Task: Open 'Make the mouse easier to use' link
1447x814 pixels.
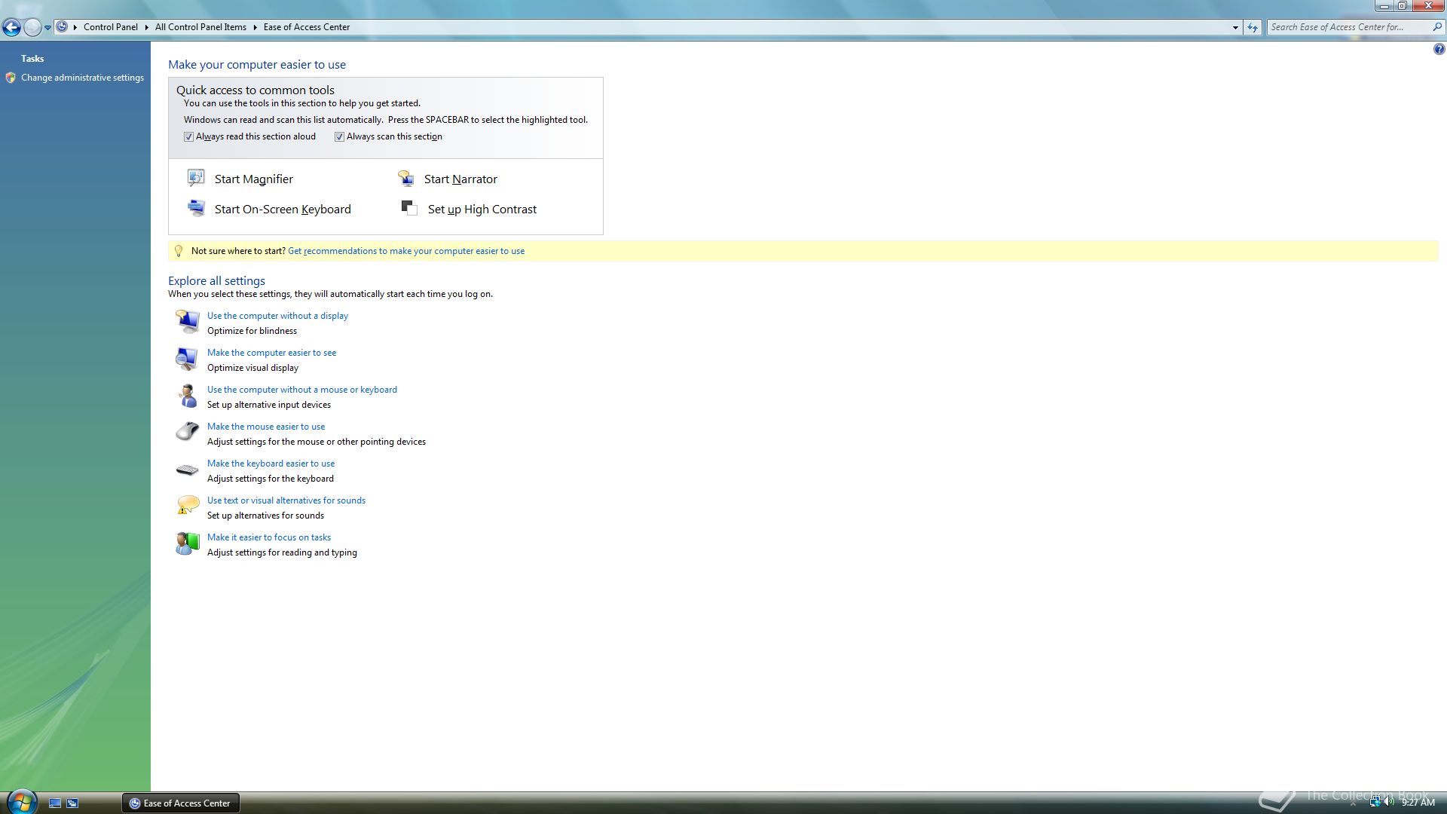Action: pyautogui.click(x=266, y=427)
